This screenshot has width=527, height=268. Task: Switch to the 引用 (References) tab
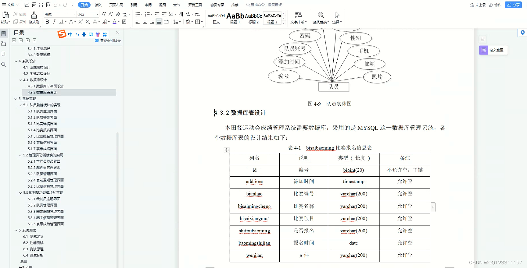click(x=134, y=5)
